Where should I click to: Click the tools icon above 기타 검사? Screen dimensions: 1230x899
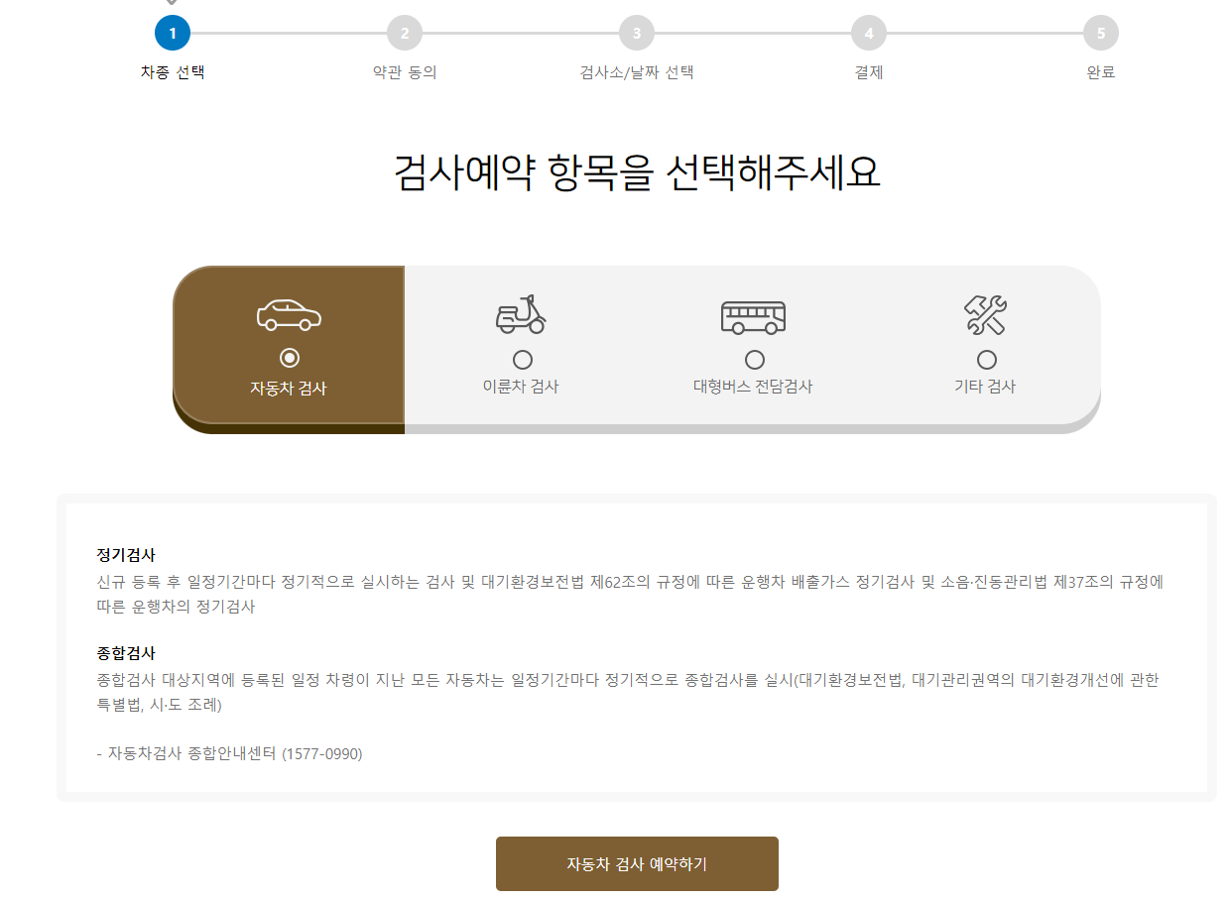[x=985, y=313]
